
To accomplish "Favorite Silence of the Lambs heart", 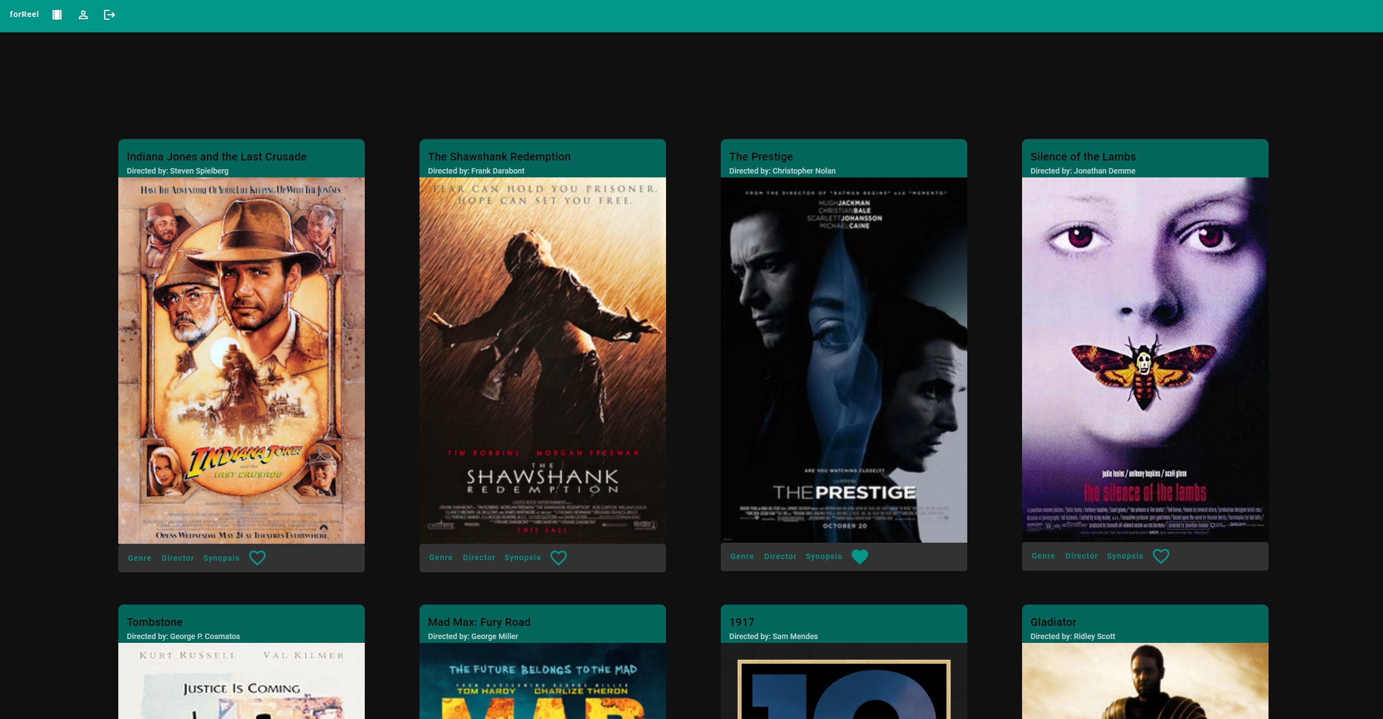I will click(x=1161, y=556).
